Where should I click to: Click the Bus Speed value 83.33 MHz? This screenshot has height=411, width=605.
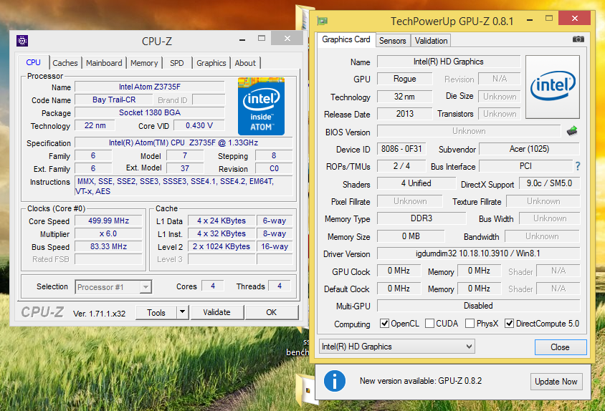(x=108, y=246)
